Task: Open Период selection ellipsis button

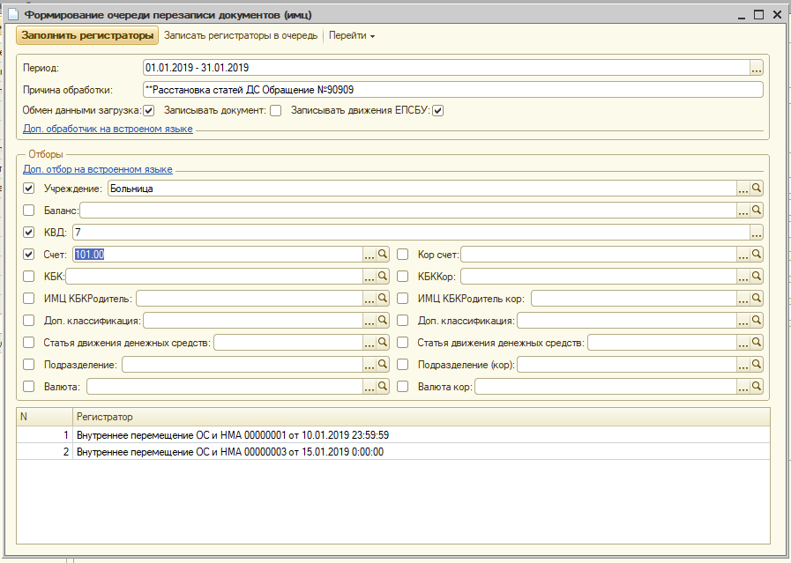Action: pyautogui.click(x=756, y=67)
